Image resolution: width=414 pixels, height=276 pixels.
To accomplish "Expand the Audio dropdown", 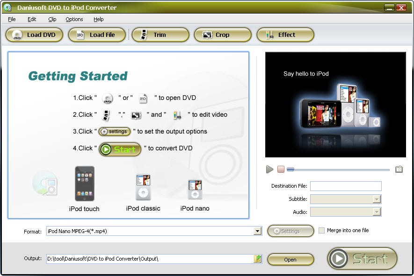I will pos(377,212).
